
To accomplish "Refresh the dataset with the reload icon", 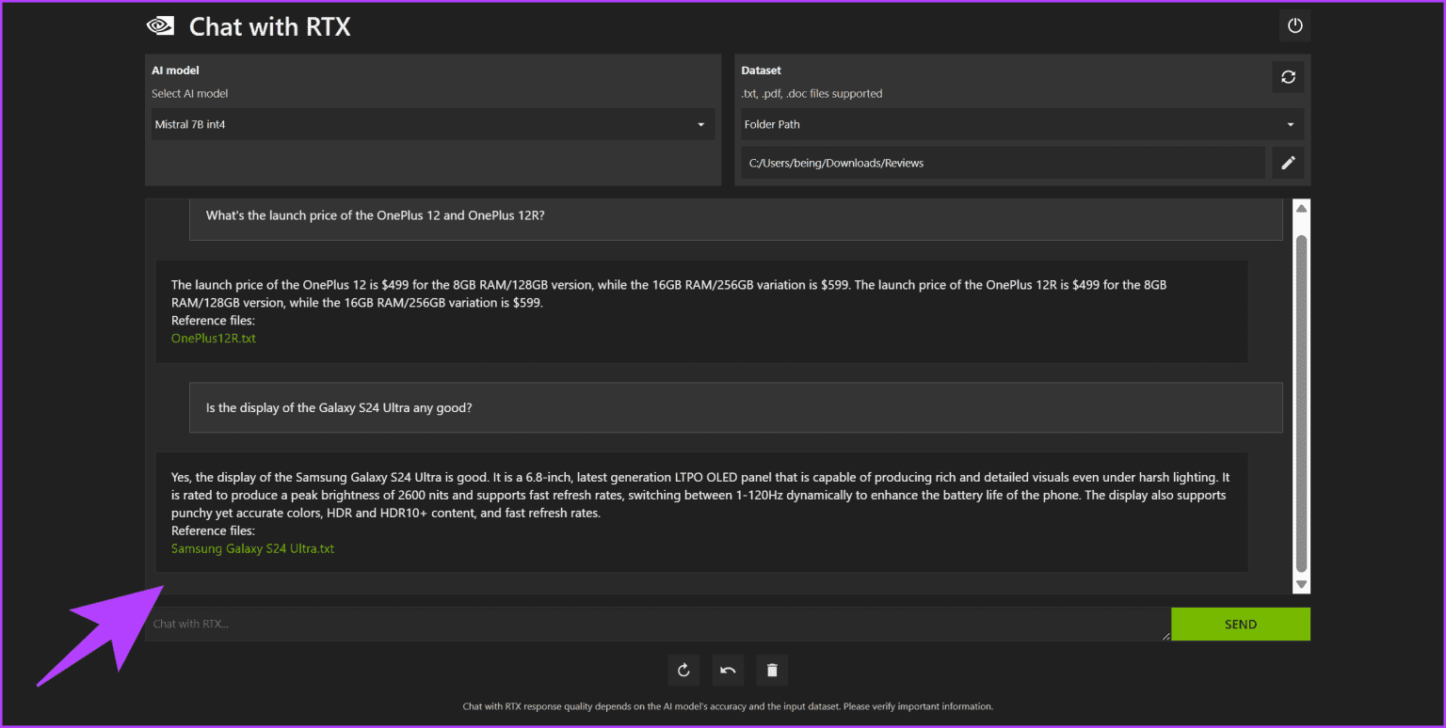I will click(x=1288, y=77).
